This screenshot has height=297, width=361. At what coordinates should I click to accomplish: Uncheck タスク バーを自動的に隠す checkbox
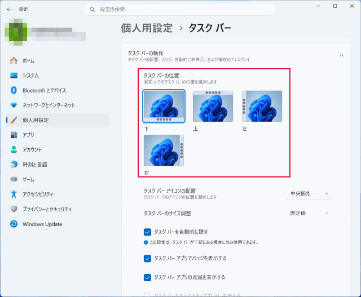pos(147,232)
